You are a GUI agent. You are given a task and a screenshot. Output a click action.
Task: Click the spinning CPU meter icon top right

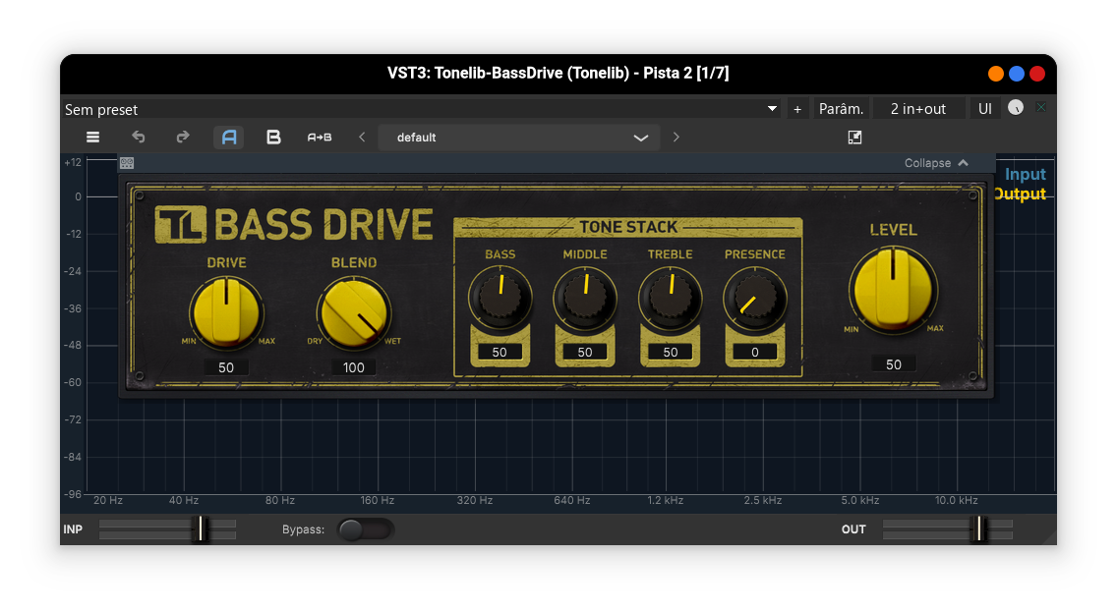pos(1015,107)
